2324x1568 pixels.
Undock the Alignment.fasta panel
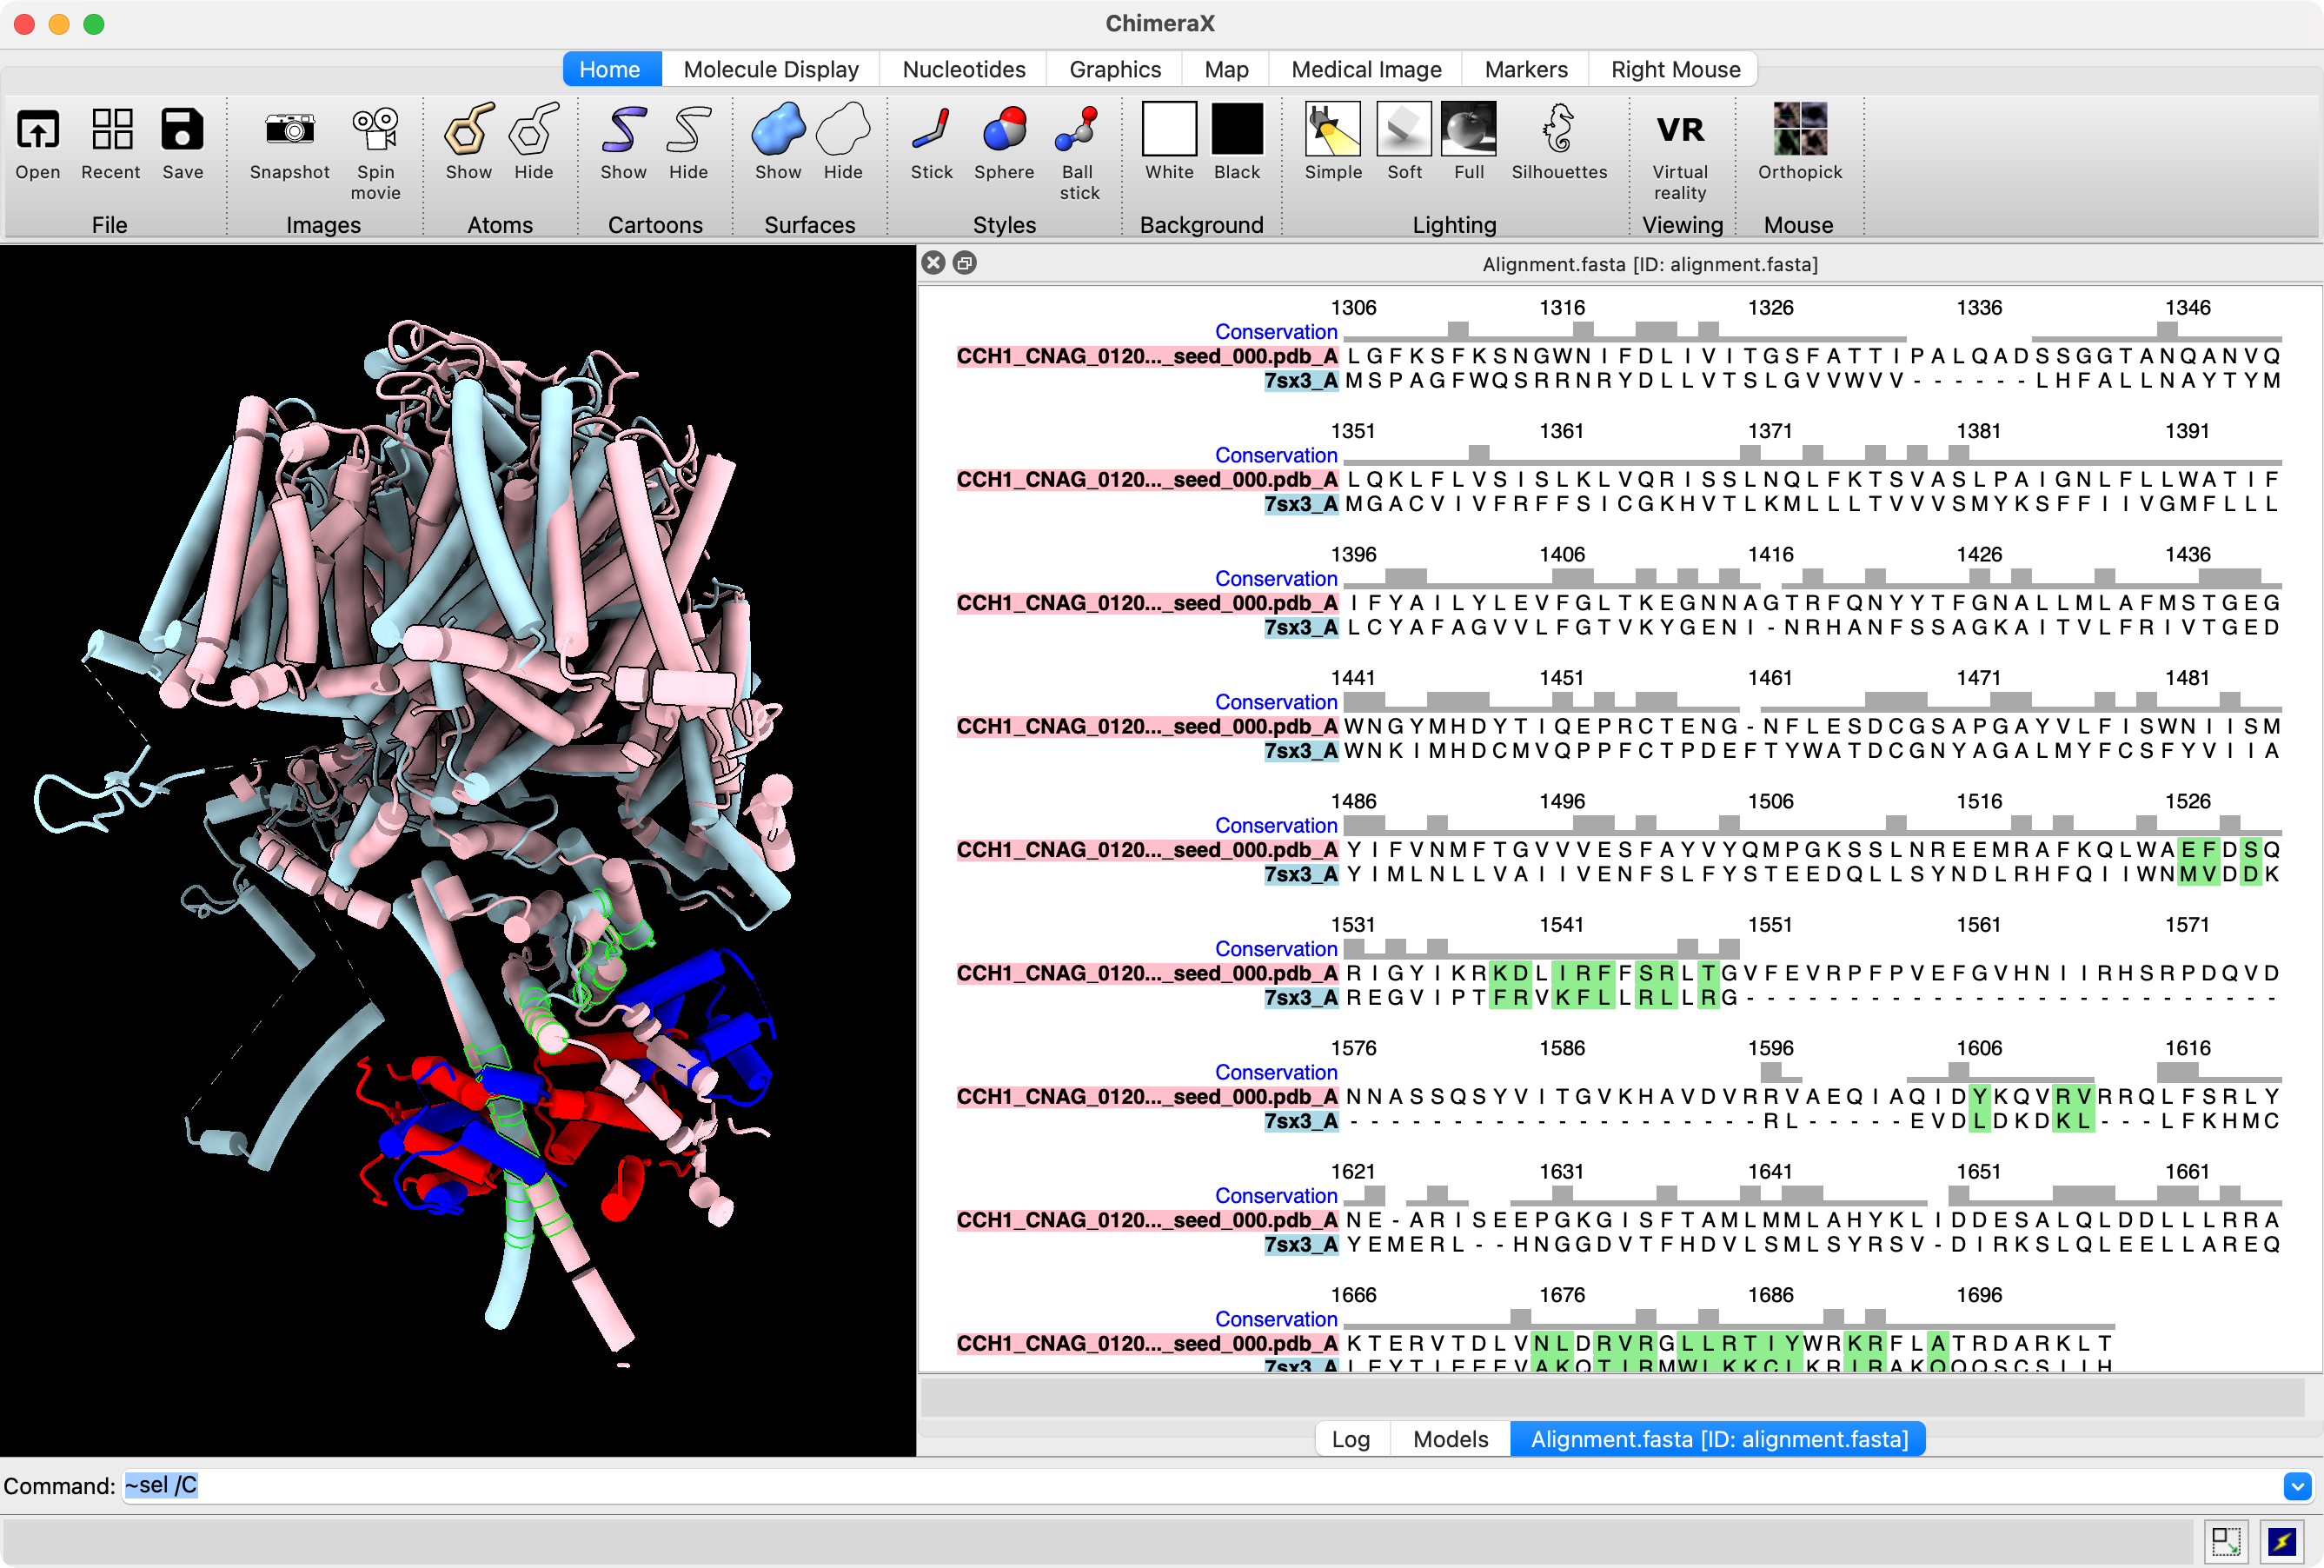coord(965,263)
